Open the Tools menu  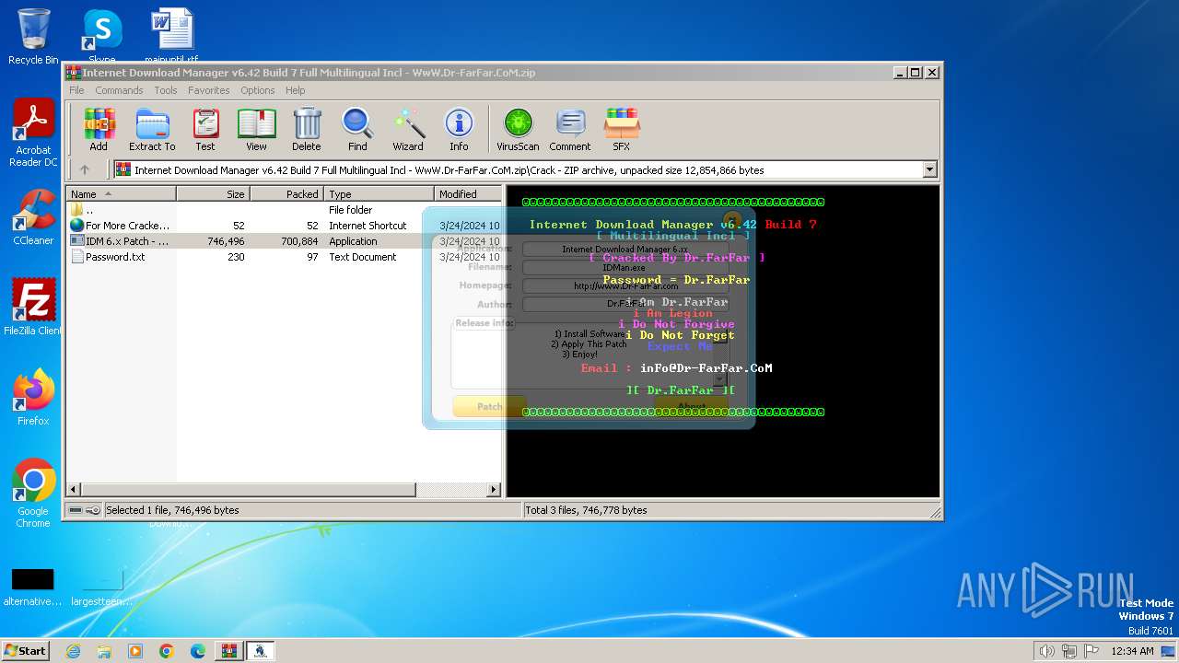pyautogui.click(x=166, y=90)
